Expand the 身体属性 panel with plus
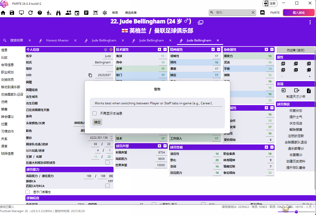This screenshot has width=316, height=215. pyautogui.click(x=266, y=49)
